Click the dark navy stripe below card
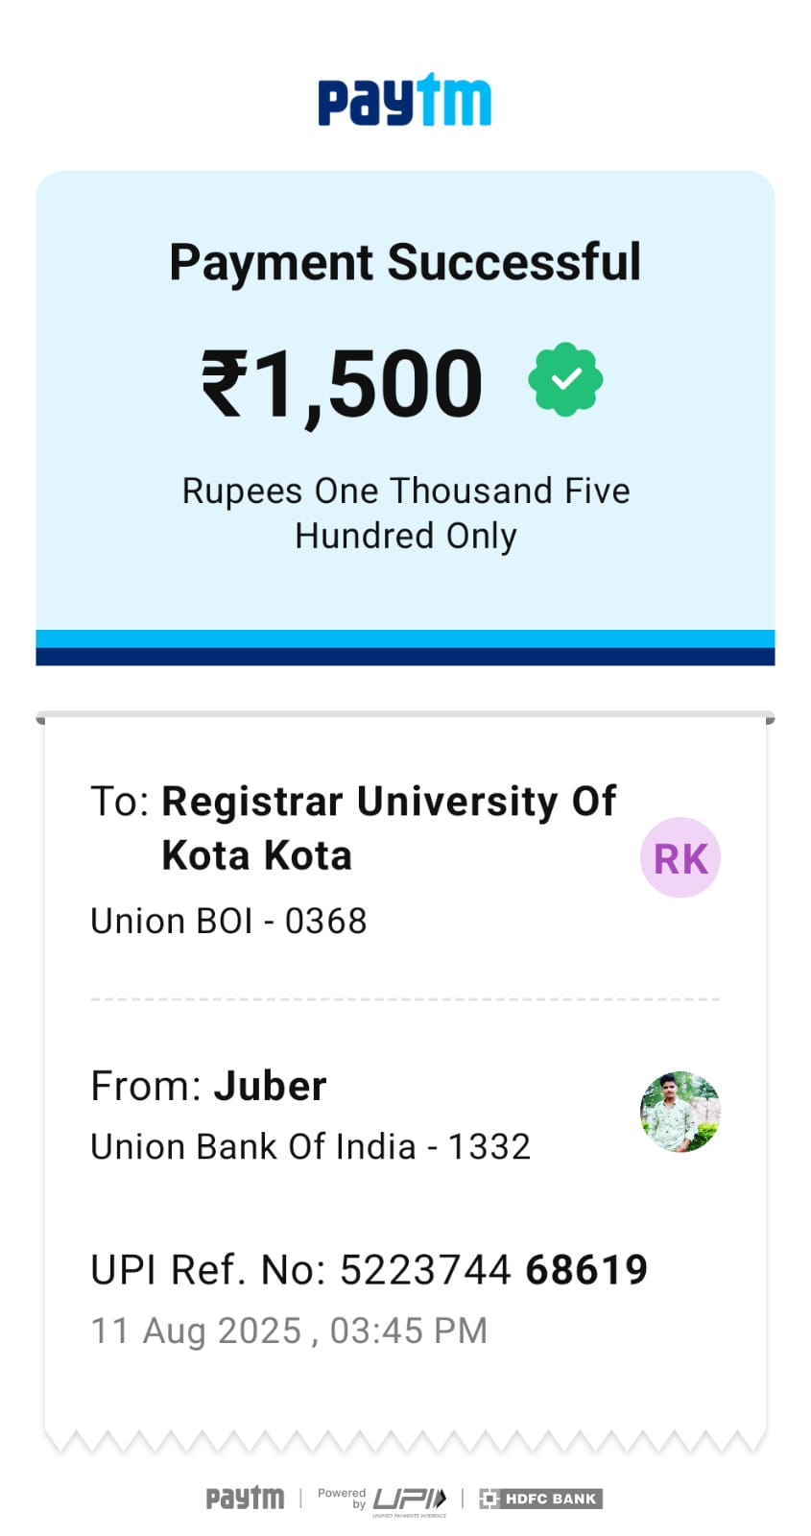 tap(405, 657)
